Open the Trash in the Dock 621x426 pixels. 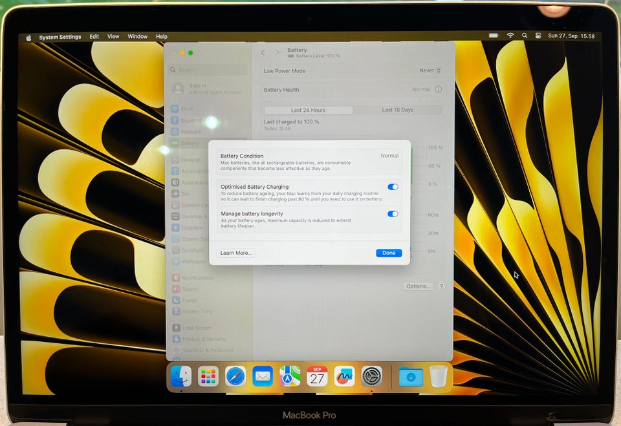tap(439, 376)
